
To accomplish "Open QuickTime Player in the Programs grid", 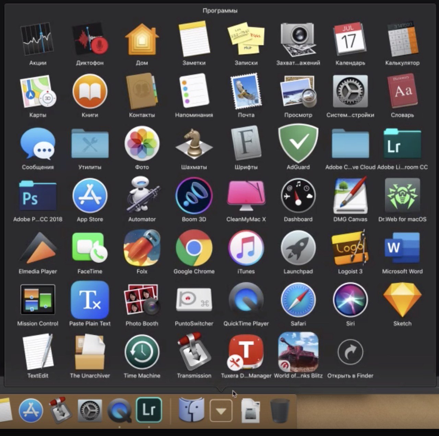I will point(246,300).
